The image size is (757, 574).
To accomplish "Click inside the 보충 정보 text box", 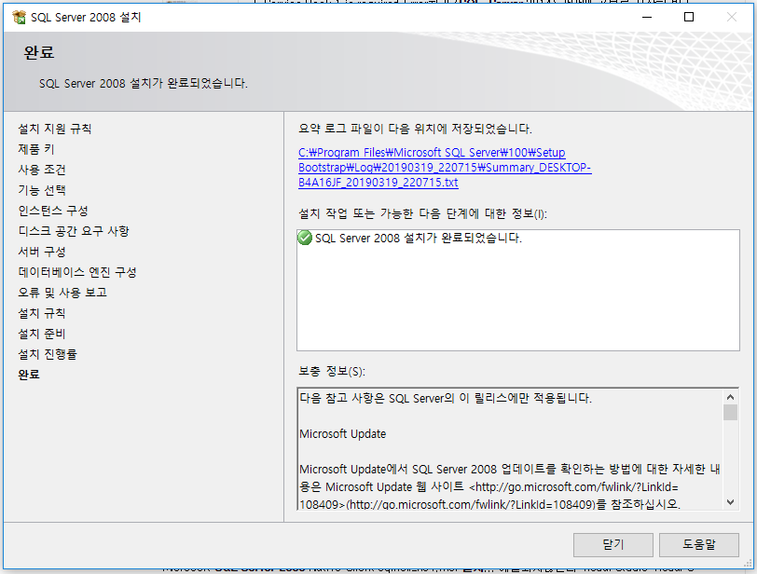I will (x=511, y=449).
